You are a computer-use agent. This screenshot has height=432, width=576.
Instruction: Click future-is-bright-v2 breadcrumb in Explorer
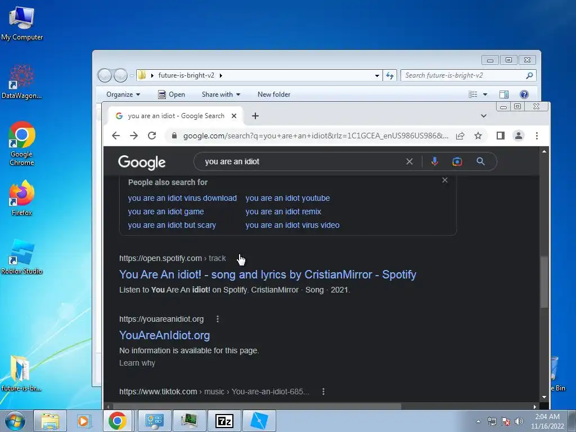coord(186,75)
